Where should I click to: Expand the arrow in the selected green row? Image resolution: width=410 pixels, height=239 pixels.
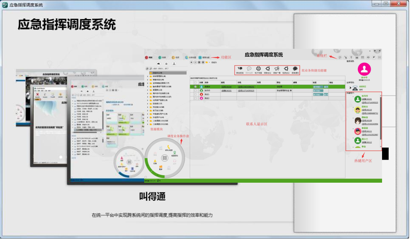[x=192, y=86]
